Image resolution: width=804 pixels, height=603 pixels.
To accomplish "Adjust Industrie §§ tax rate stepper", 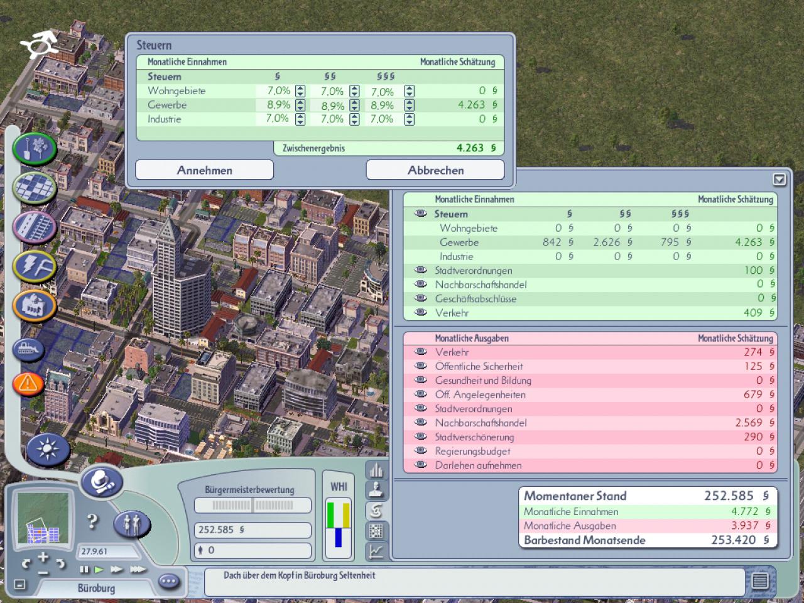I will (x=354, y=119).
